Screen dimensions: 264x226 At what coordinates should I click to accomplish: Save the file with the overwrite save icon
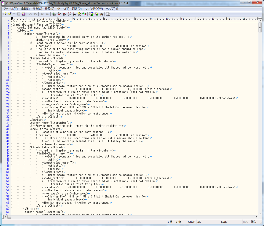pos(19,14)
